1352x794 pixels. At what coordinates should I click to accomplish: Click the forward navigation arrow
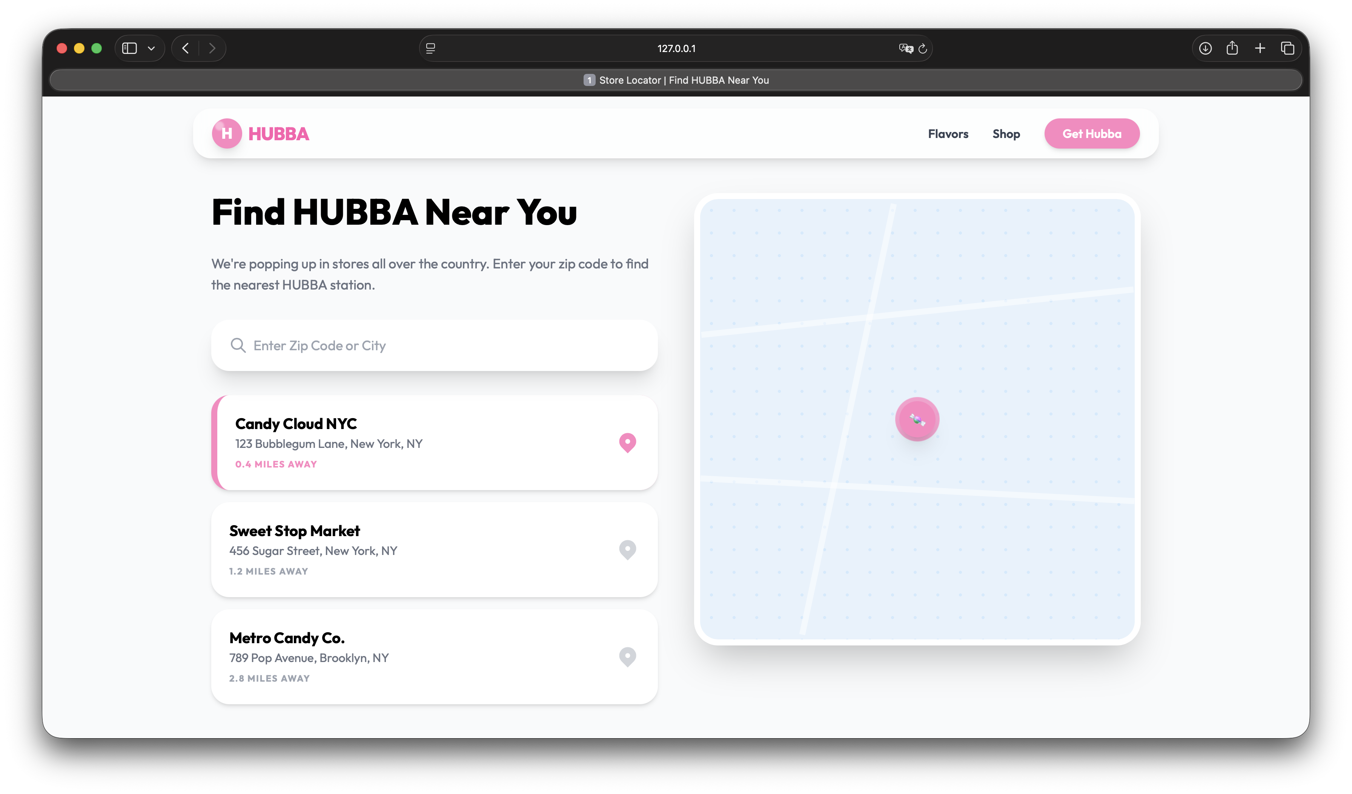212,48
